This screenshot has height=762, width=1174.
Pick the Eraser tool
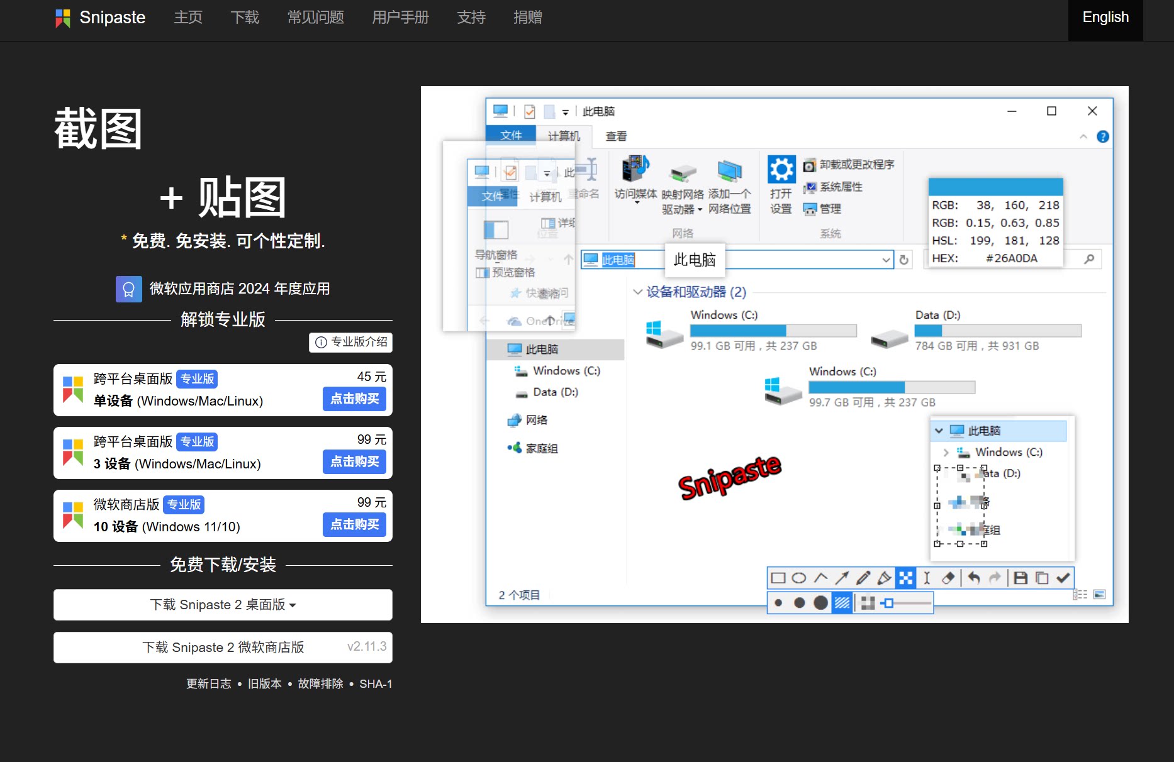point(948,578)
